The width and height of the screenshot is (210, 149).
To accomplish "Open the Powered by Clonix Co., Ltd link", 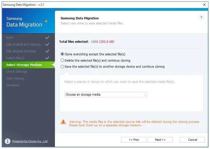I will coord(30,141).
